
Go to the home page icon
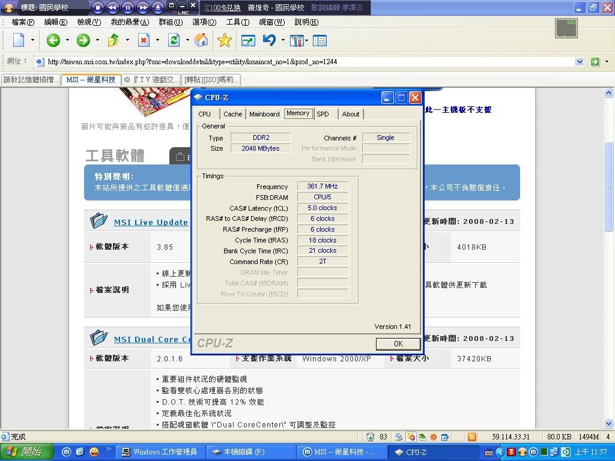tap(202, 40)
